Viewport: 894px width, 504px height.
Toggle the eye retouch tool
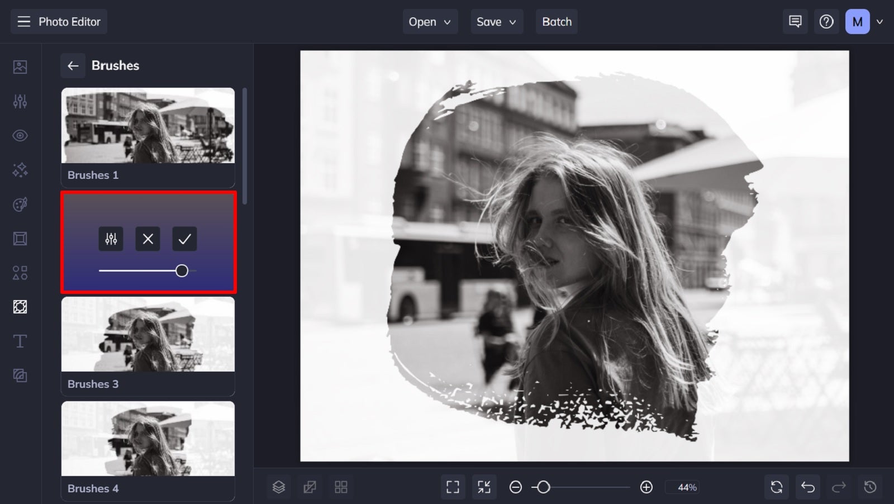(x=20, y=135)
